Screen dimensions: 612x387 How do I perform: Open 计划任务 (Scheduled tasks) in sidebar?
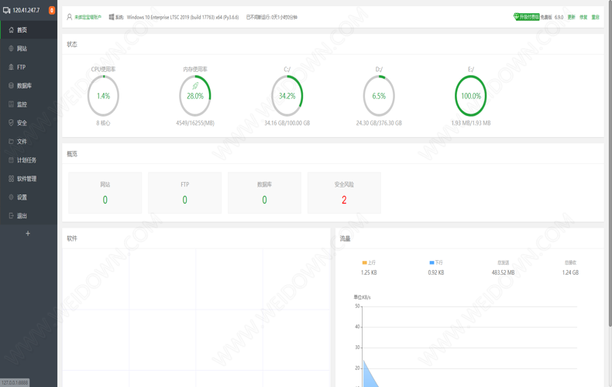tap(26, 160)
